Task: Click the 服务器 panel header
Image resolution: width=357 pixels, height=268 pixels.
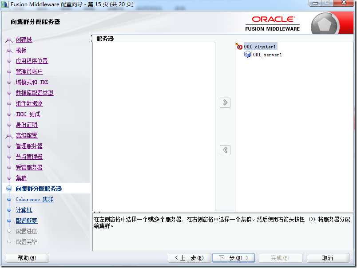Action: click(x=105, y=39)
